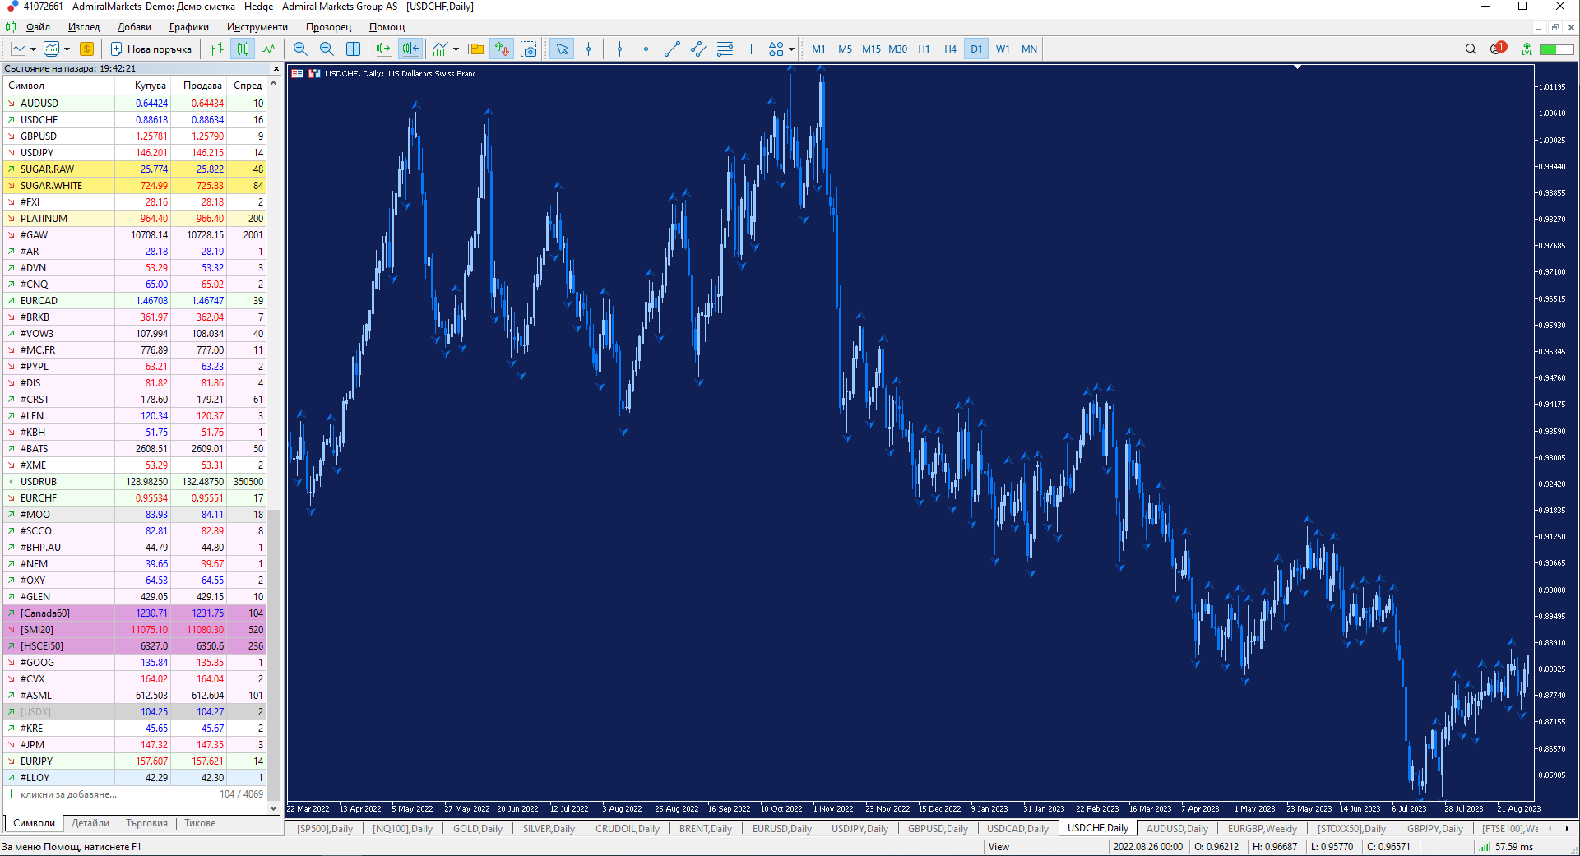Open the GBPJPY,Daily chart tab
1580x856 pixels.
1435,829
